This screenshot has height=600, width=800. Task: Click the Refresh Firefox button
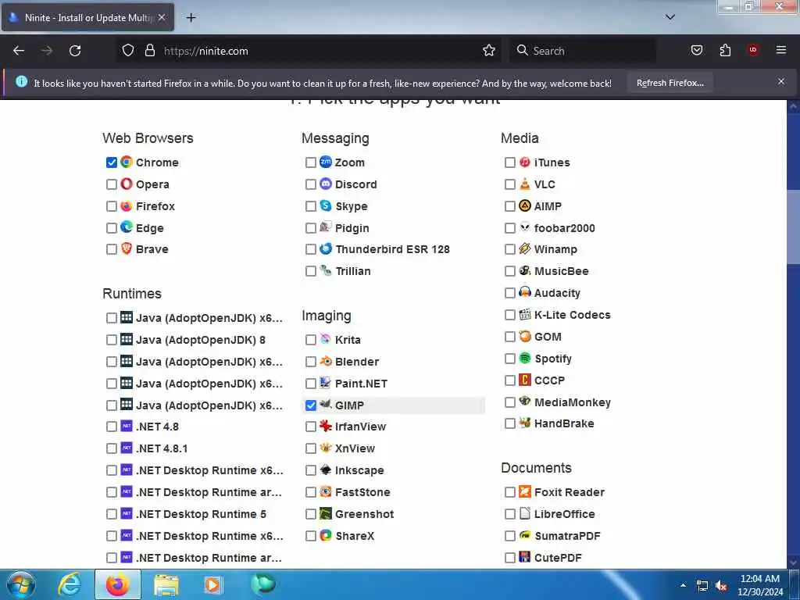pyautogui.click(x=670, y=83)
